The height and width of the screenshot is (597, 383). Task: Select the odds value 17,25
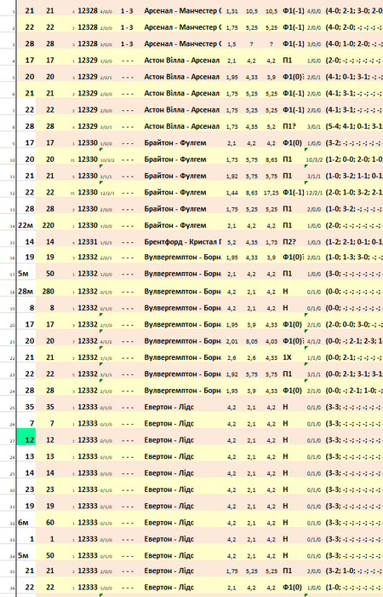271,193
